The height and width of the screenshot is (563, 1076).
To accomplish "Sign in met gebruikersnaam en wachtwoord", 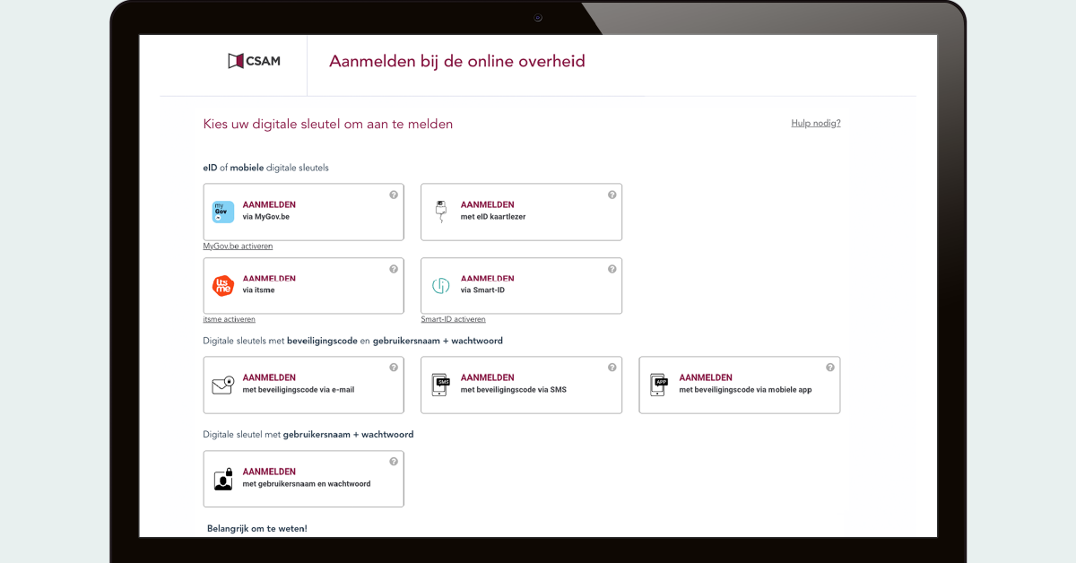I will 304,479.
